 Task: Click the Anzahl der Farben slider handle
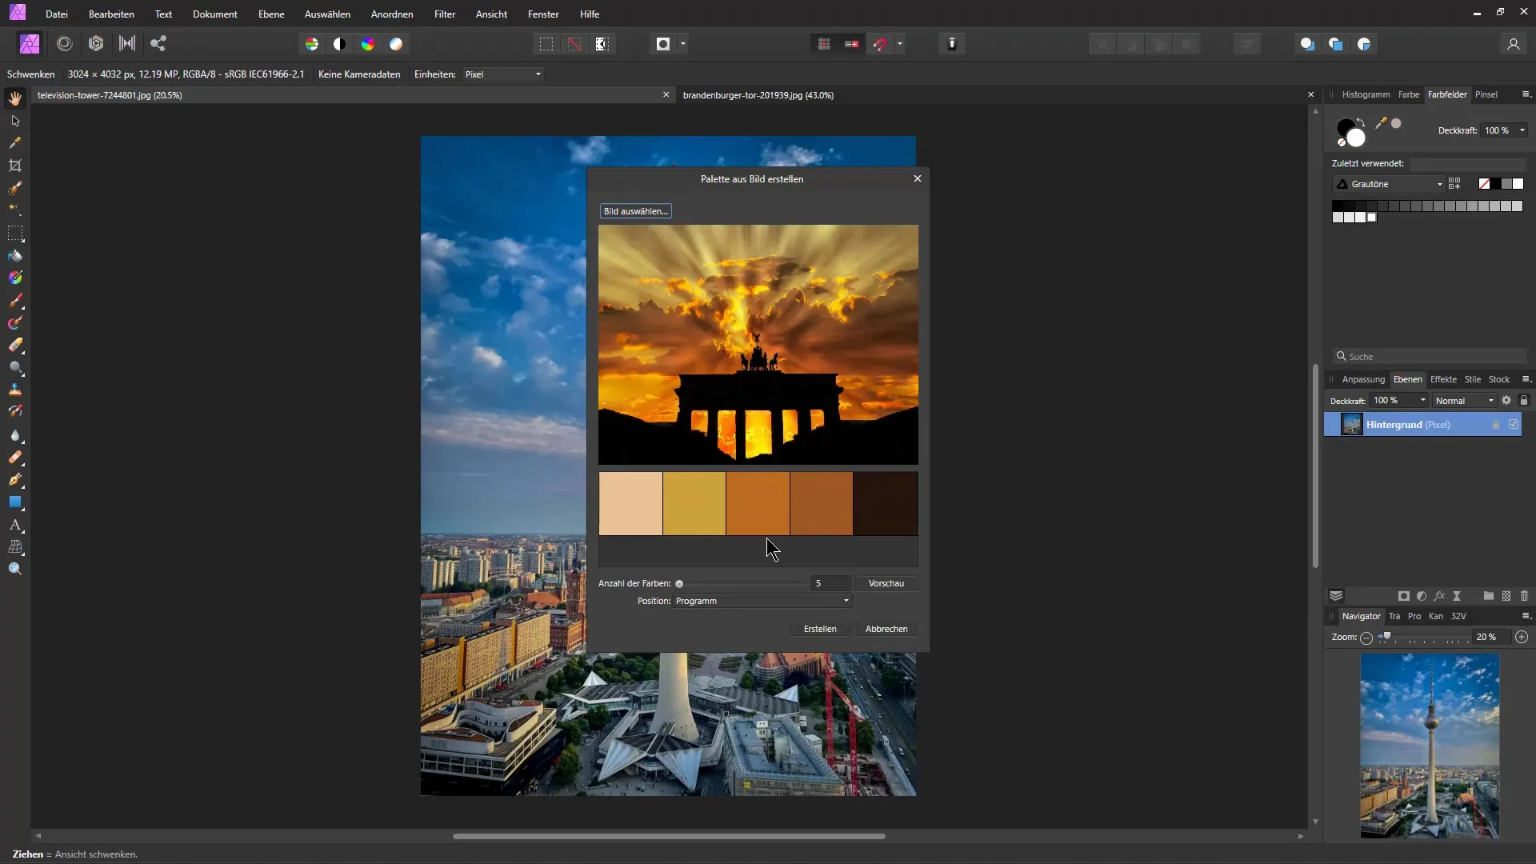(679, 584)
